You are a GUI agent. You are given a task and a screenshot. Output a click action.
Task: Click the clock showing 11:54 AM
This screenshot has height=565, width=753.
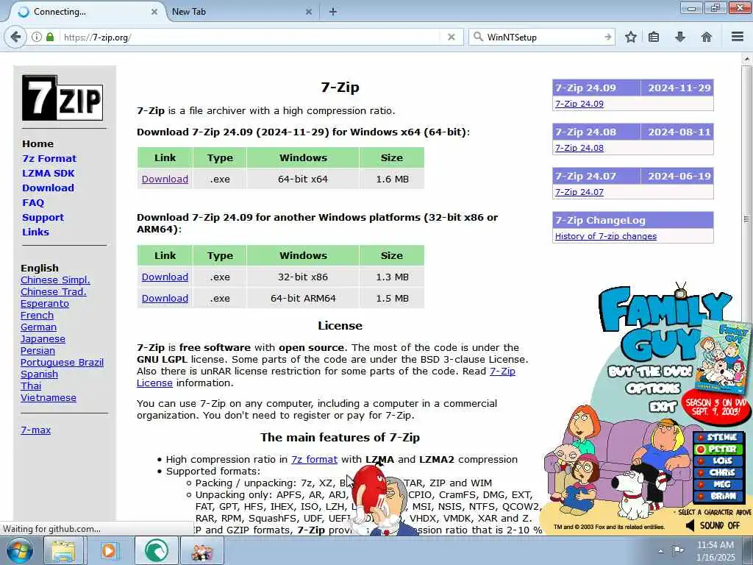point(715,545)
